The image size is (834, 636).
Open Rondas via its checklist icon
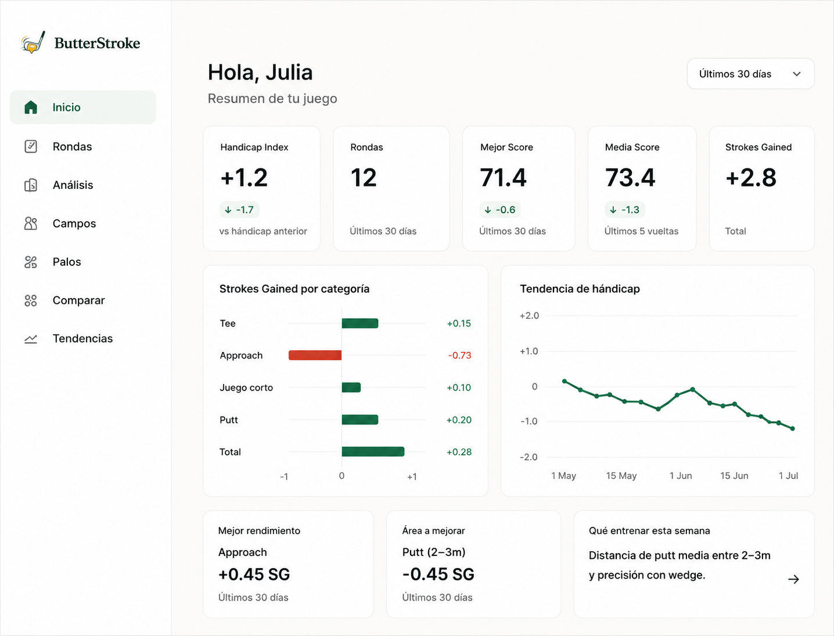31,146
